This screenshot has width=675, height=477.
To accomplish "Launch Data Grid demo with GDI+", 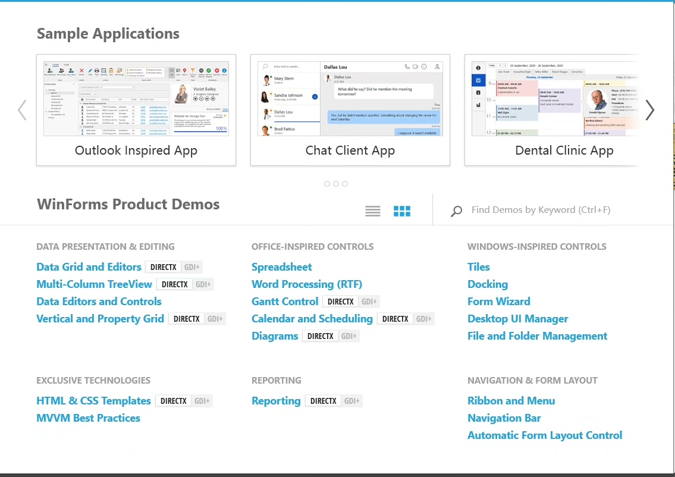I will pos(191,267).
